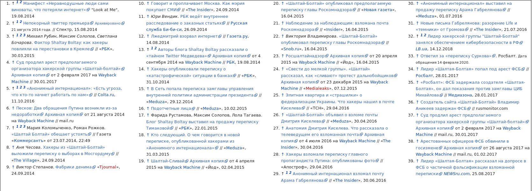532x191 pixels.
Task: Click the up-arrow backlink of reference 9
Action: [13, 167]
